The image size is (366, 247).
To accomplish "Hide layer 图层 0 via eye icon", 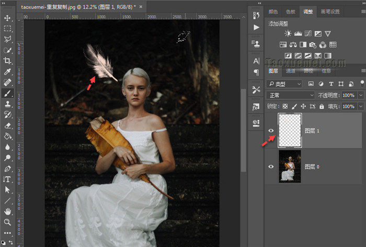I will pyautogui.click(x=271, y=166).
